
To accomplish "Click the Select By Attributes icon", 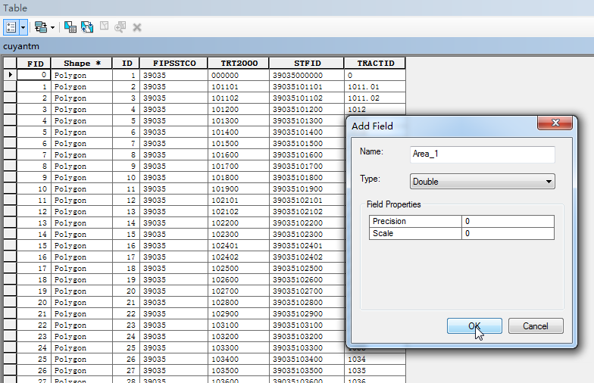I will click(x=70, y=27).
